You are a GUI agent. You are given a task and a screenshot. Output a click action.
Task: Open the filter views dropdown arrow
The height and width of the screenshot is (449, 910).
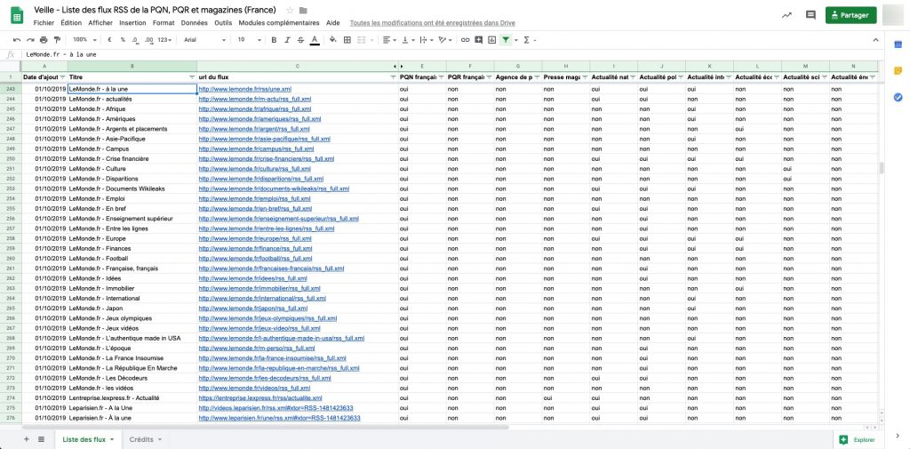tap(515, 40)
